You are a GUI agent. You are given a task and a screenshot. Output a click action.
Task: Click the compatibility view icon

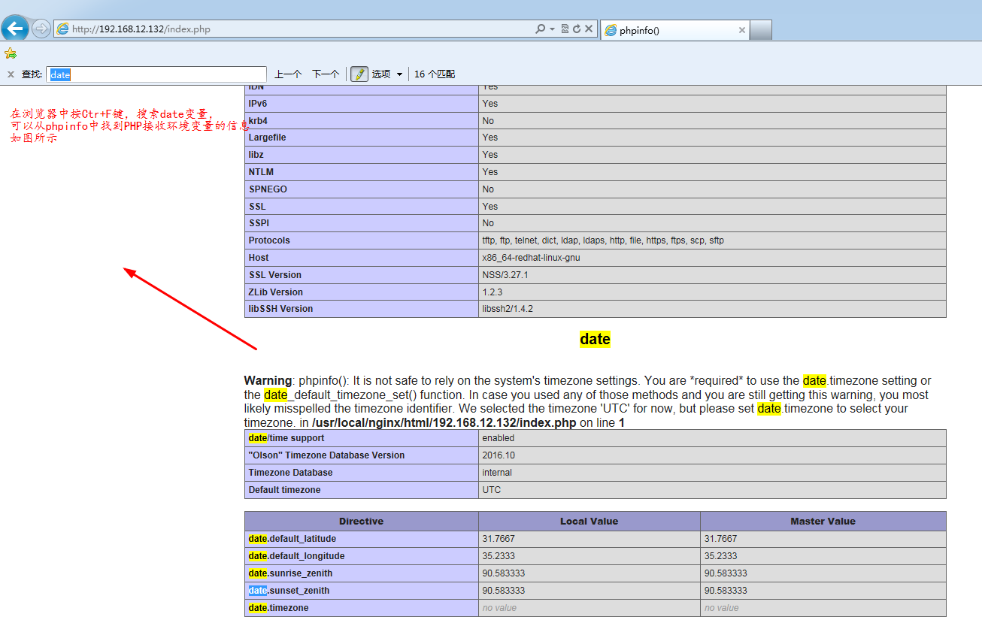click(565, 29)
